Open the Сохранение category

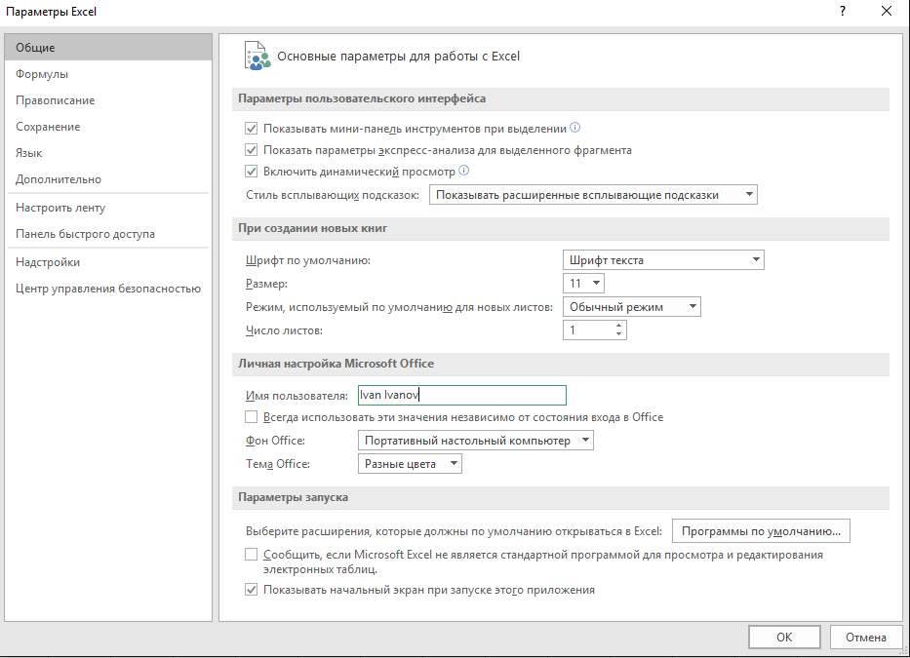click(108, 127)
